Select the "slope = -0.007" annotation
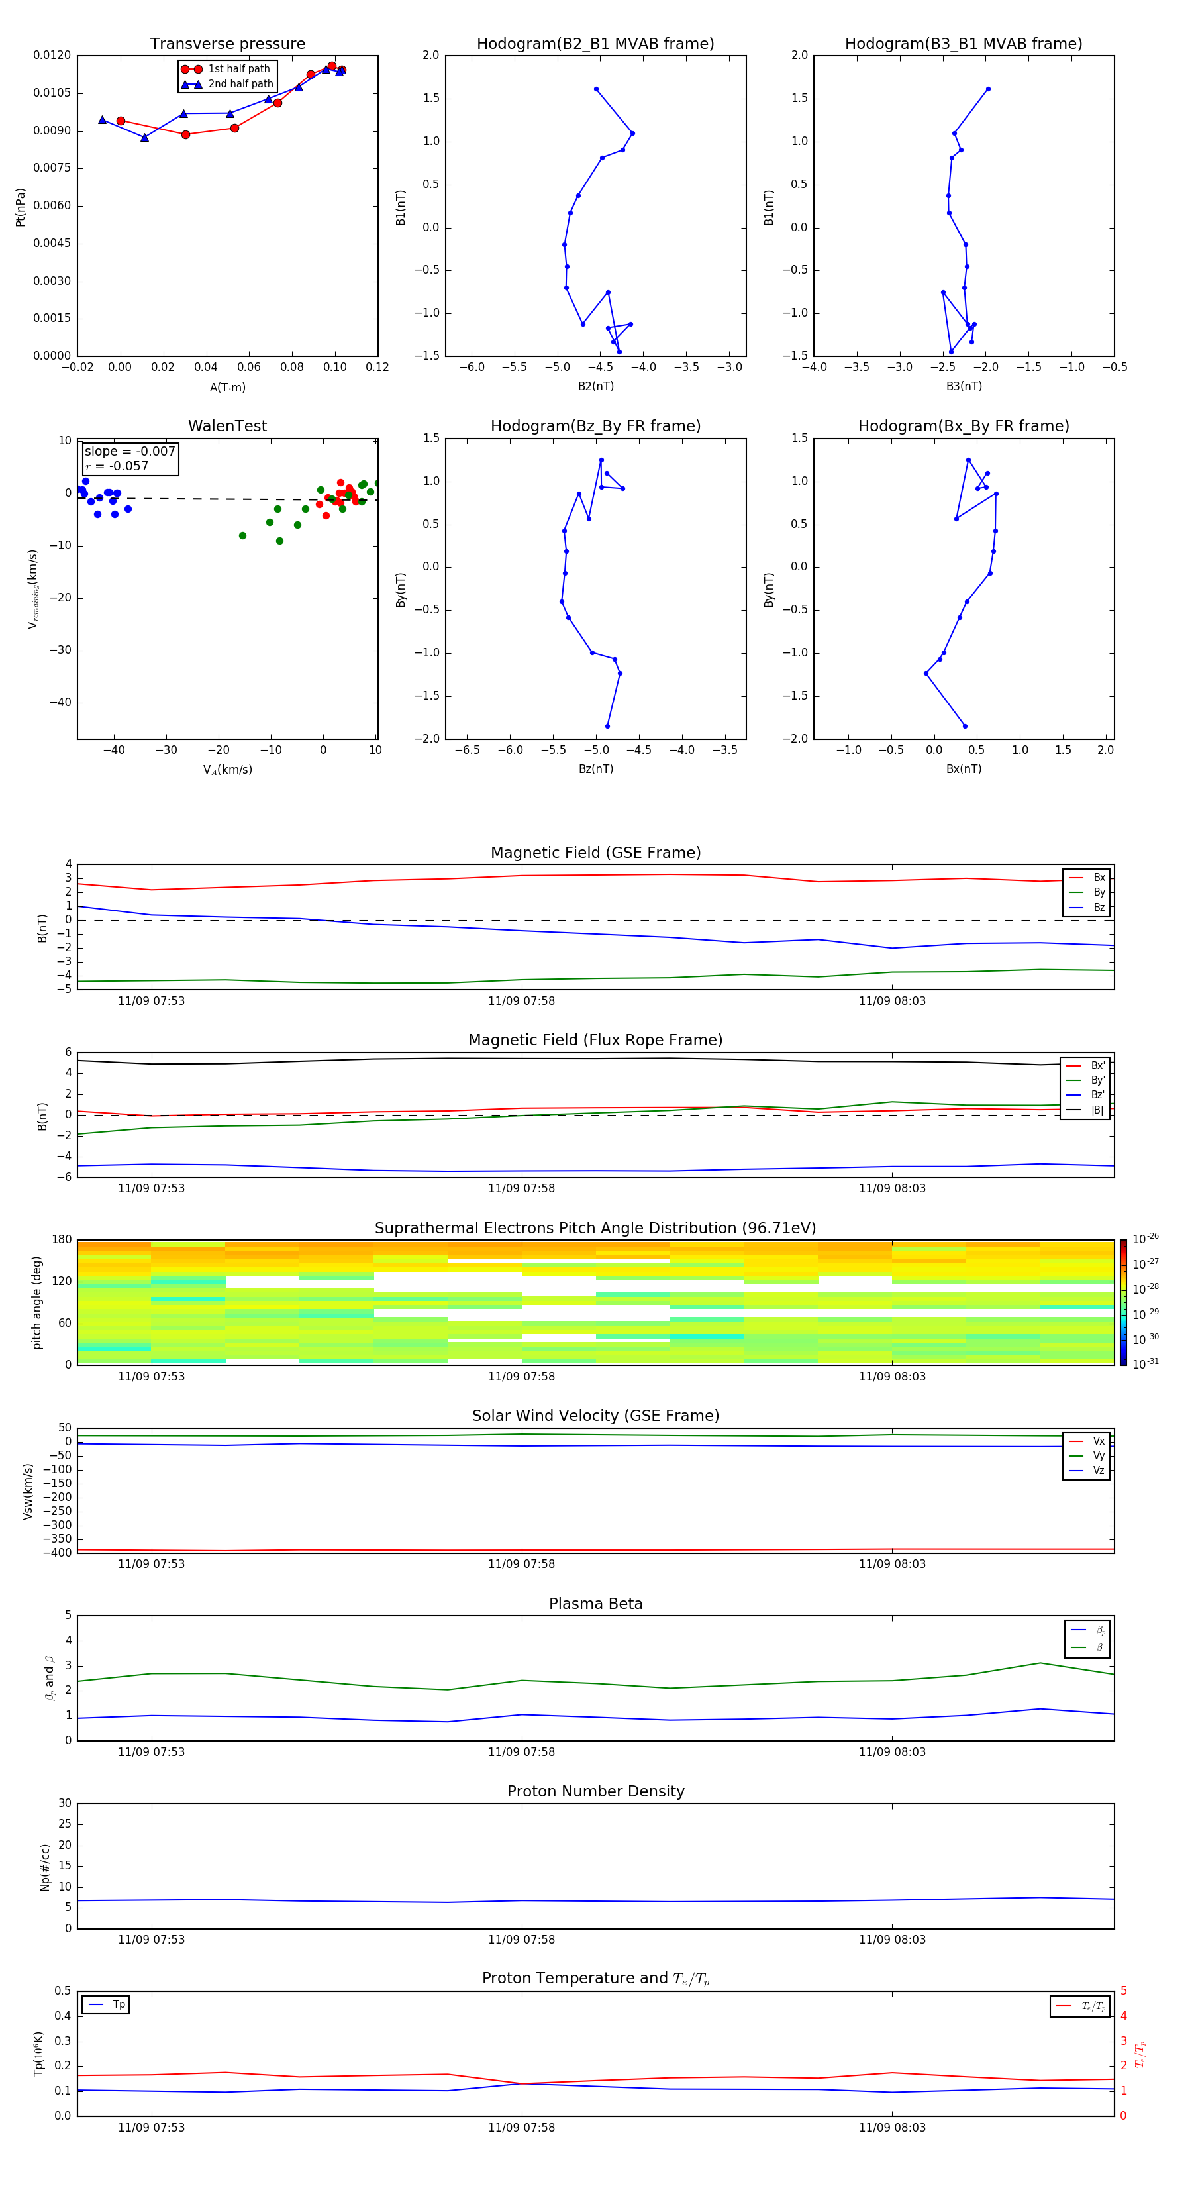 click(x=130, y=452)
